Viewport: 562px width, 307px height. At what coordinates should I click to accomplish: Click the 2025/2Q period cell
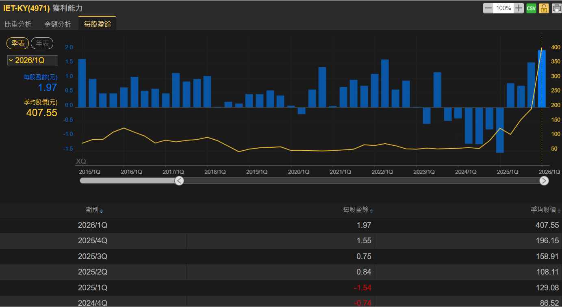tap(93, 272)
